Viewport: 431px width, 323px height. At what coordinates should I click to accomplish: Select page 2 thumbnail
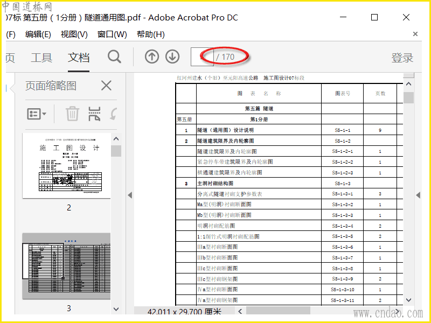(x=66, y=166)
